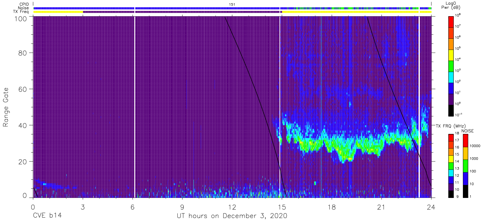Click the green segment of Lag0 Pwr colorbar
This screenshot has width=485, height=224.
[452, 66]
